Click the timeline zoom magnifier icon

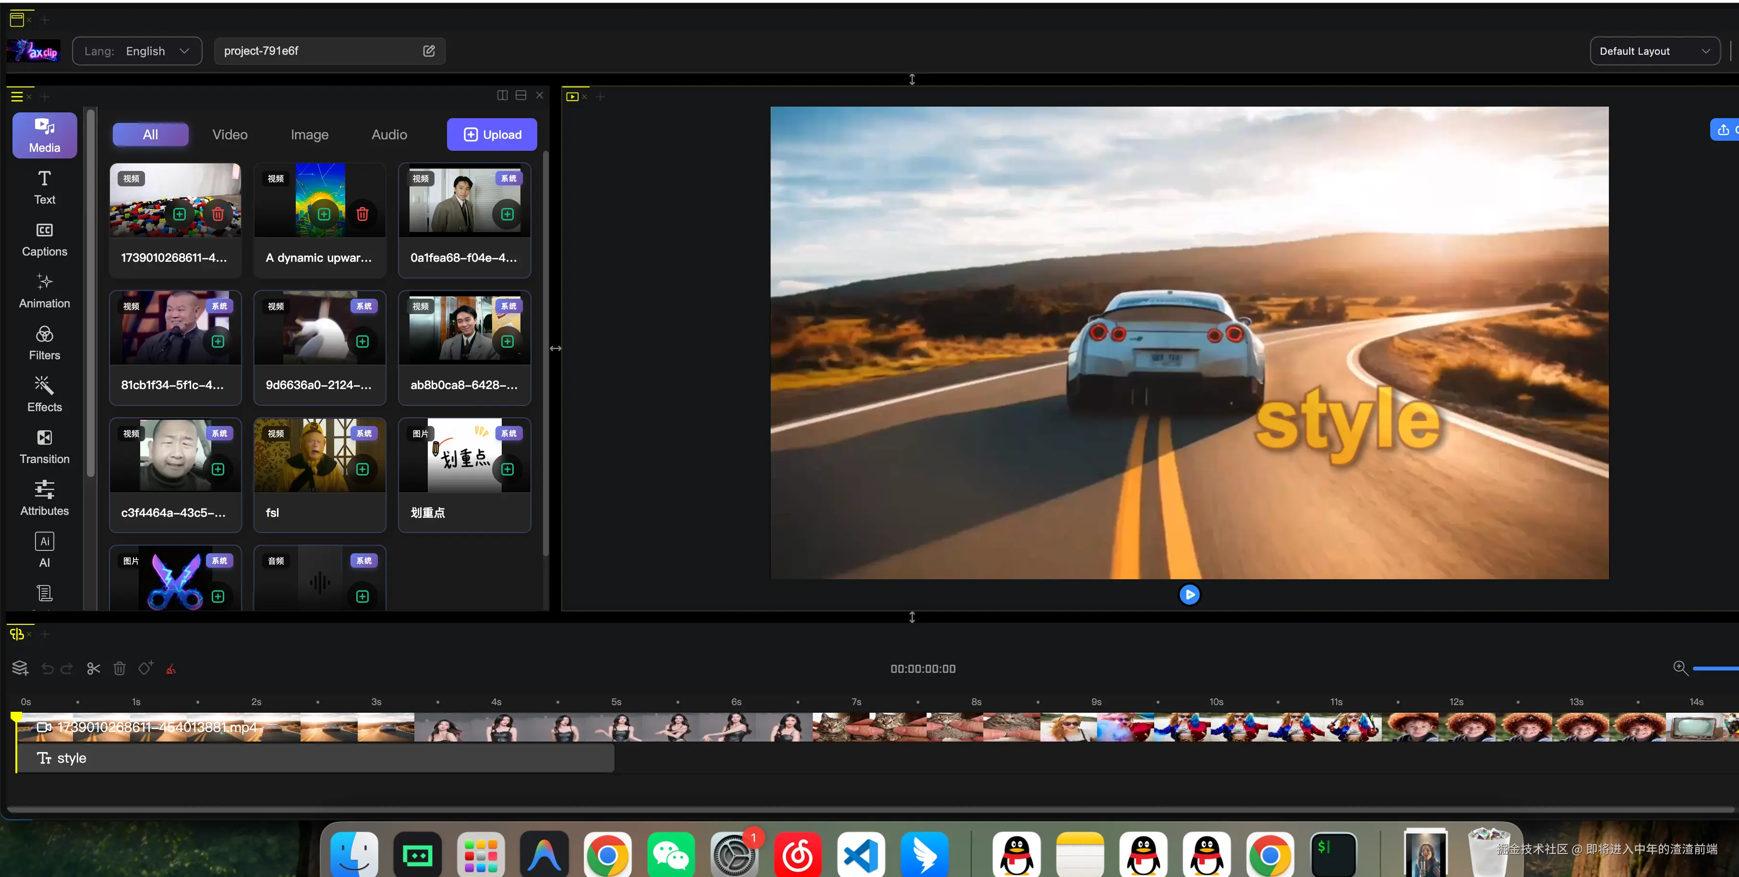tap(1680, 668)
